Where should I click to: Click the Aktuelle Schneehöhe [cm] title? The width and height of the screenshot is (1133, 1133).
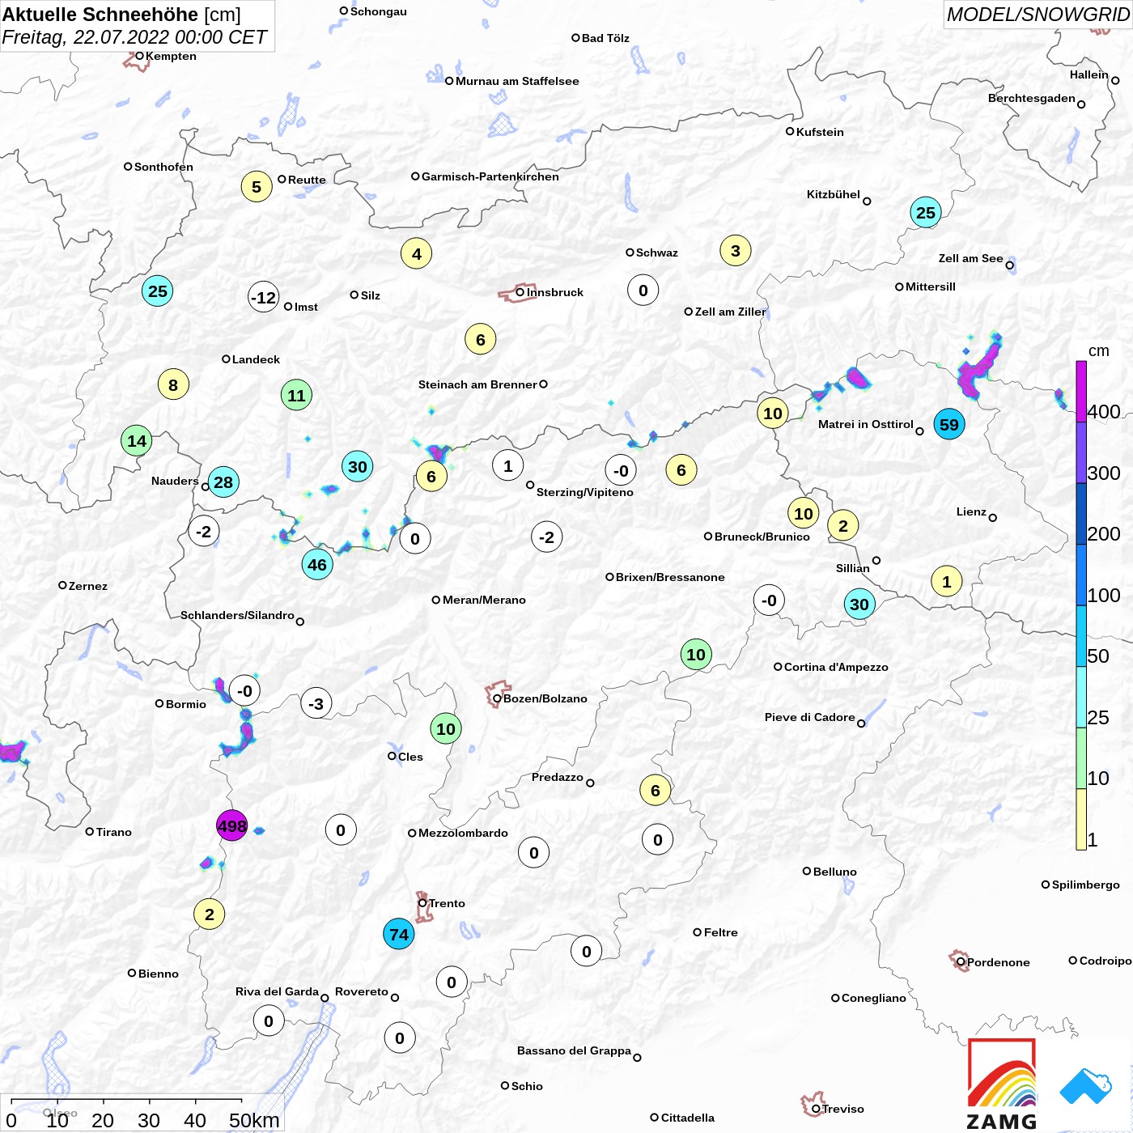tap(121, 14)
